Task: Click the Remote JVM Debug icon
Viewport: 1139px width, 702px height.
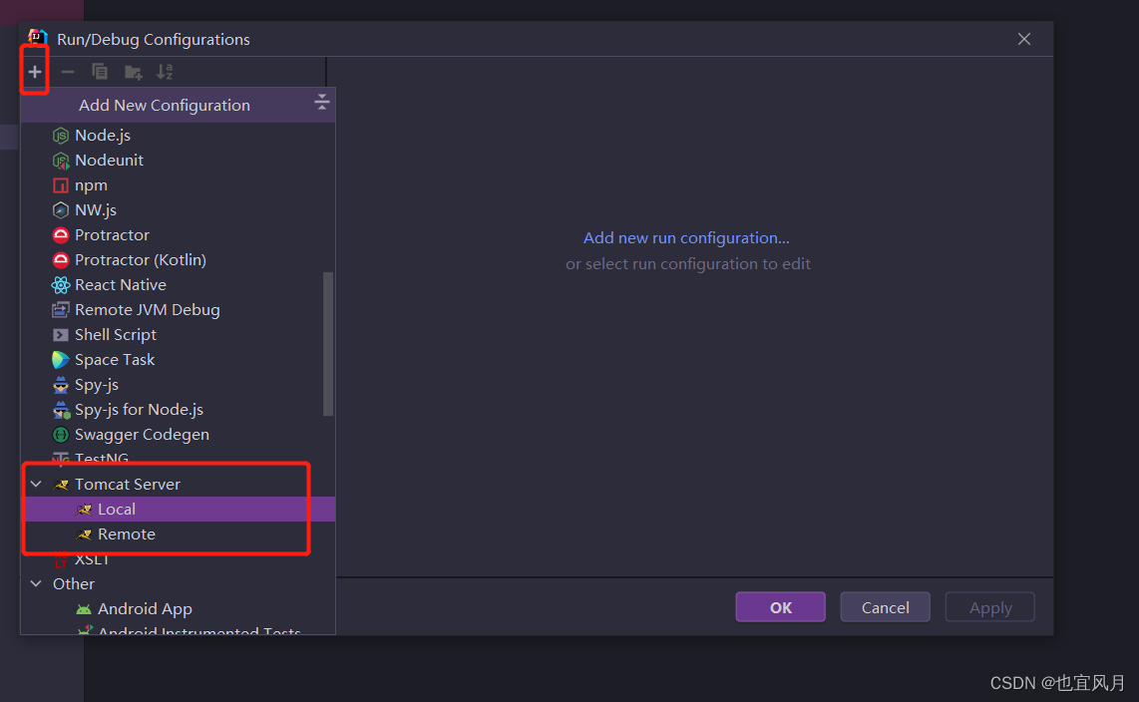Action: tap(61, 310)
